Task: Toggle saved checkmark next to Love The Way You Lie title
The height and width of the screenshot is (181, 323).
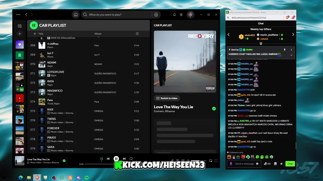Action: pyautogui.click(x=214, y=109)
